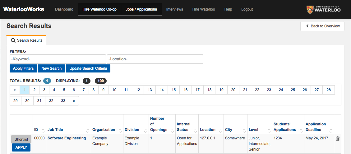This screenshot has height=154, width=351.
Task: Go to results page 10
Action: [x=114, y=90]
